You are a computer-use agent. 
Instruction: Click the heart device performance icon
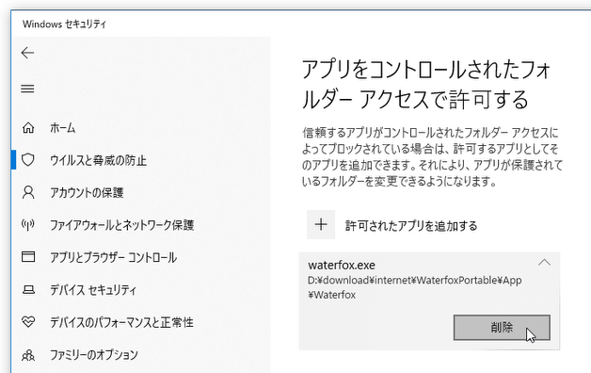coord(28,322)
